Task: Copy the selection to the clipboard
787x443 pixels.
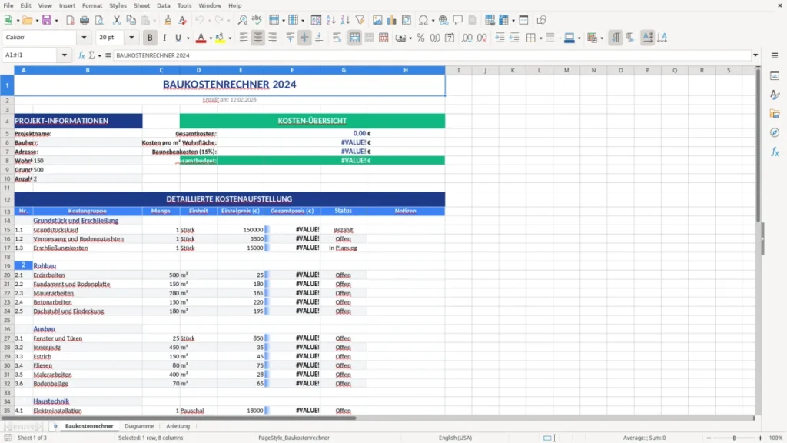Action: [x=131, y=20]
